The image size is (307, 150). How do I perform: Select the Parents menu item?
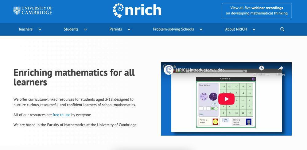pos(115,29)
